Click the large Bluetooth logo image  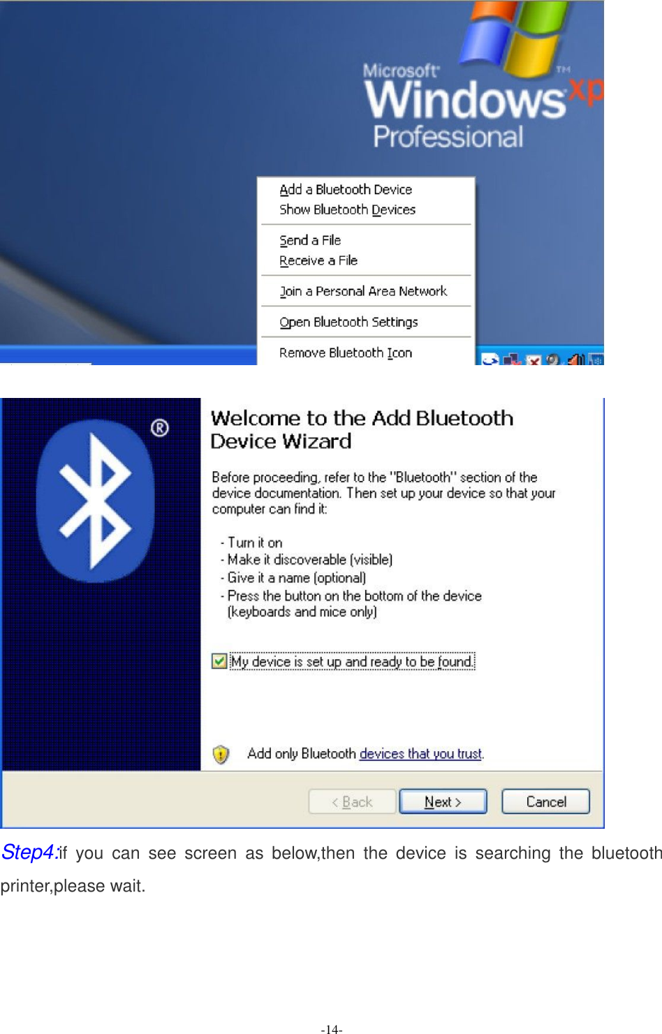point(96,500)
